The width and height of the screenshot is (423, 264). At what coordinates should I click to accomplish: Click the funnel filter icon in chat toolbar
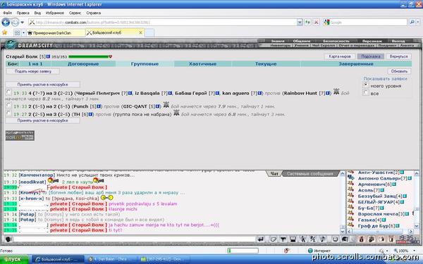[283, 239]
